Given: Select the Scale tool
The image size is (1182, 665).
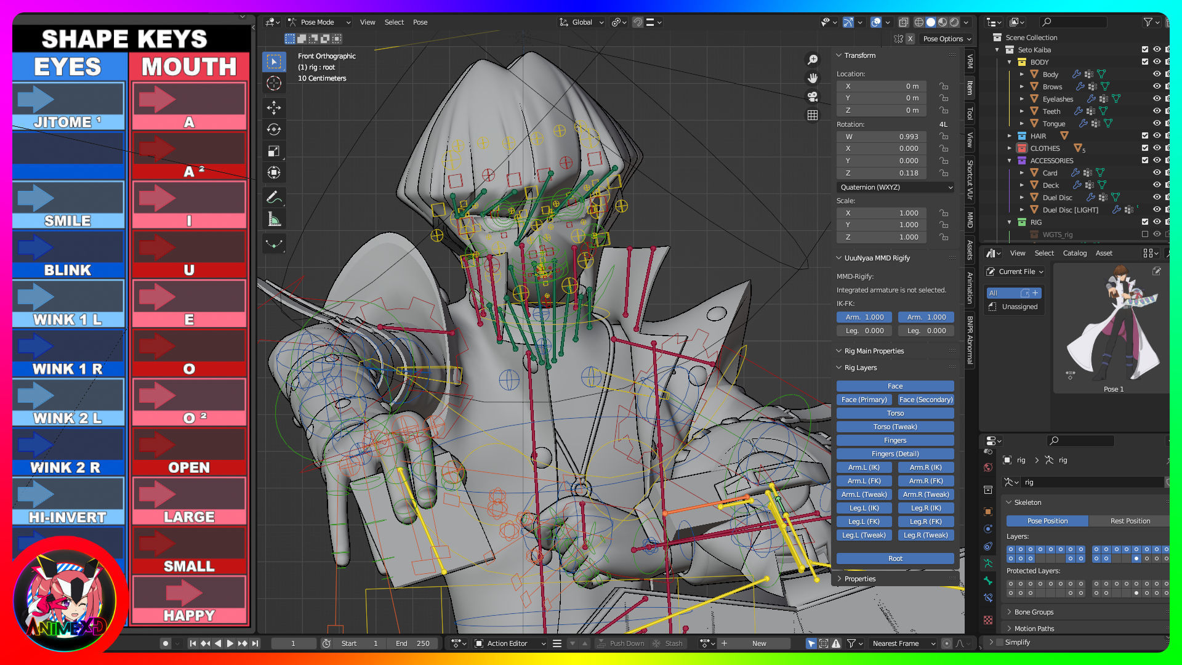Looking at the screenshot, I should click(274, 151).
